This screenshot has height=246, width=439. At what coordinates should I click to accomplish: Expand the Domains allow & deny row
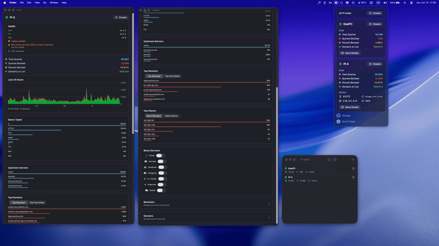(x=207, y=217)
